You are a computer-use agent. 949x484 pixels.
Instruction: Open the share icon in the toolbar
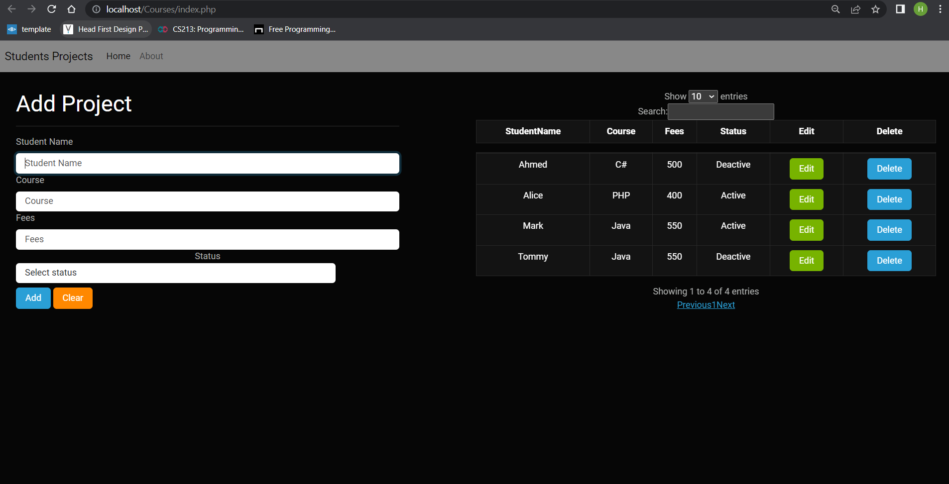pyautogui.click(x=855, y=9)
